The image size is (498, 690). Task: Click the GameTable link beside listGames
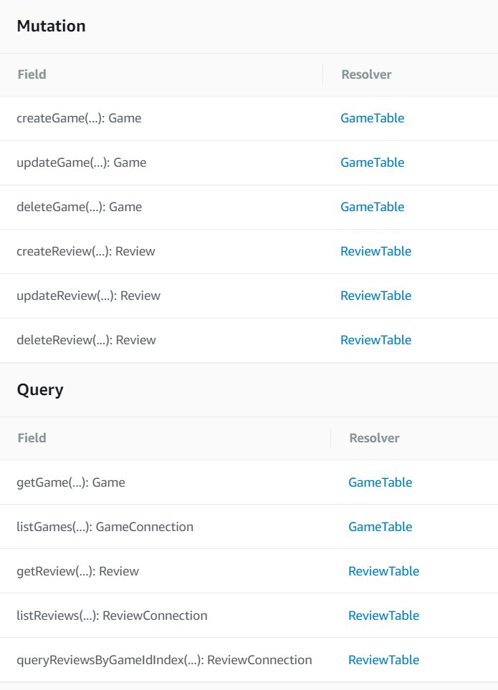(x=380, y=527)
